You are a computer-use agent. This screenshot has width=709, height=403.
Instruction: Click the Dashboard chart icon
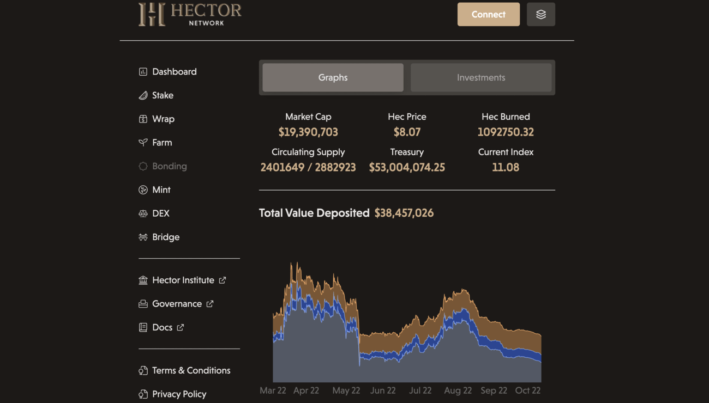pyautogui.click(x=143, y=72)
